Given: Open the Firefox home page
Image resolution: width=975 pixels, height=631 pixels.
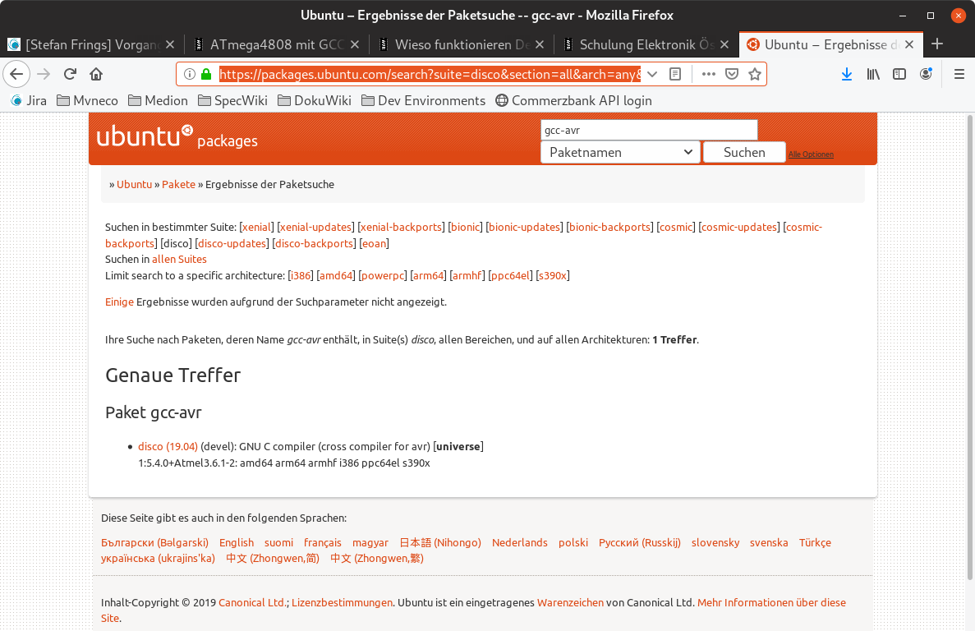Looking at the screenshot, I should (x=96, y=74).
